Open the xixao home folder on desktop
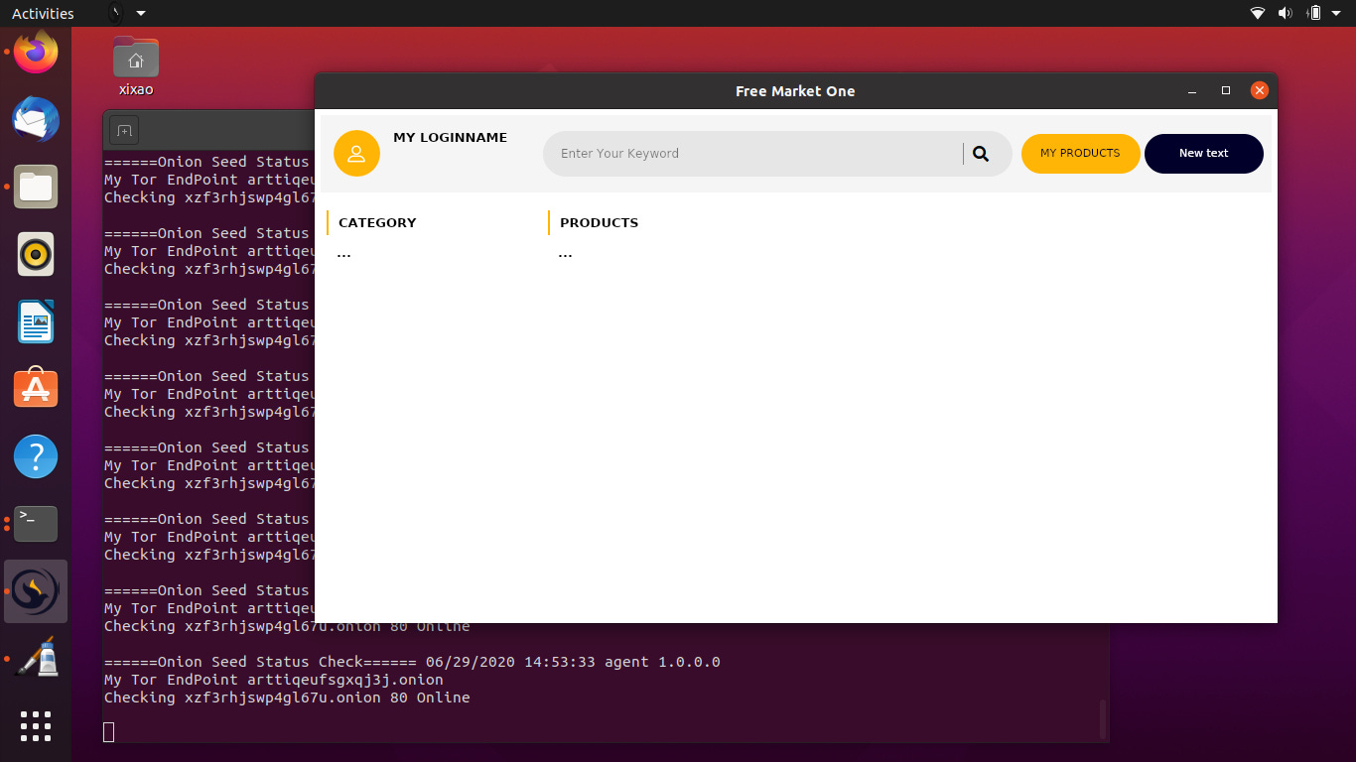The width and height of the screenshot is (1356, 762). [136, 65]
